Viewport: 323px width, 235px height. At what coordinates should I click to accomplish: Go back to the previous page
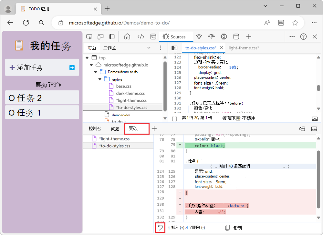(10, 23)
